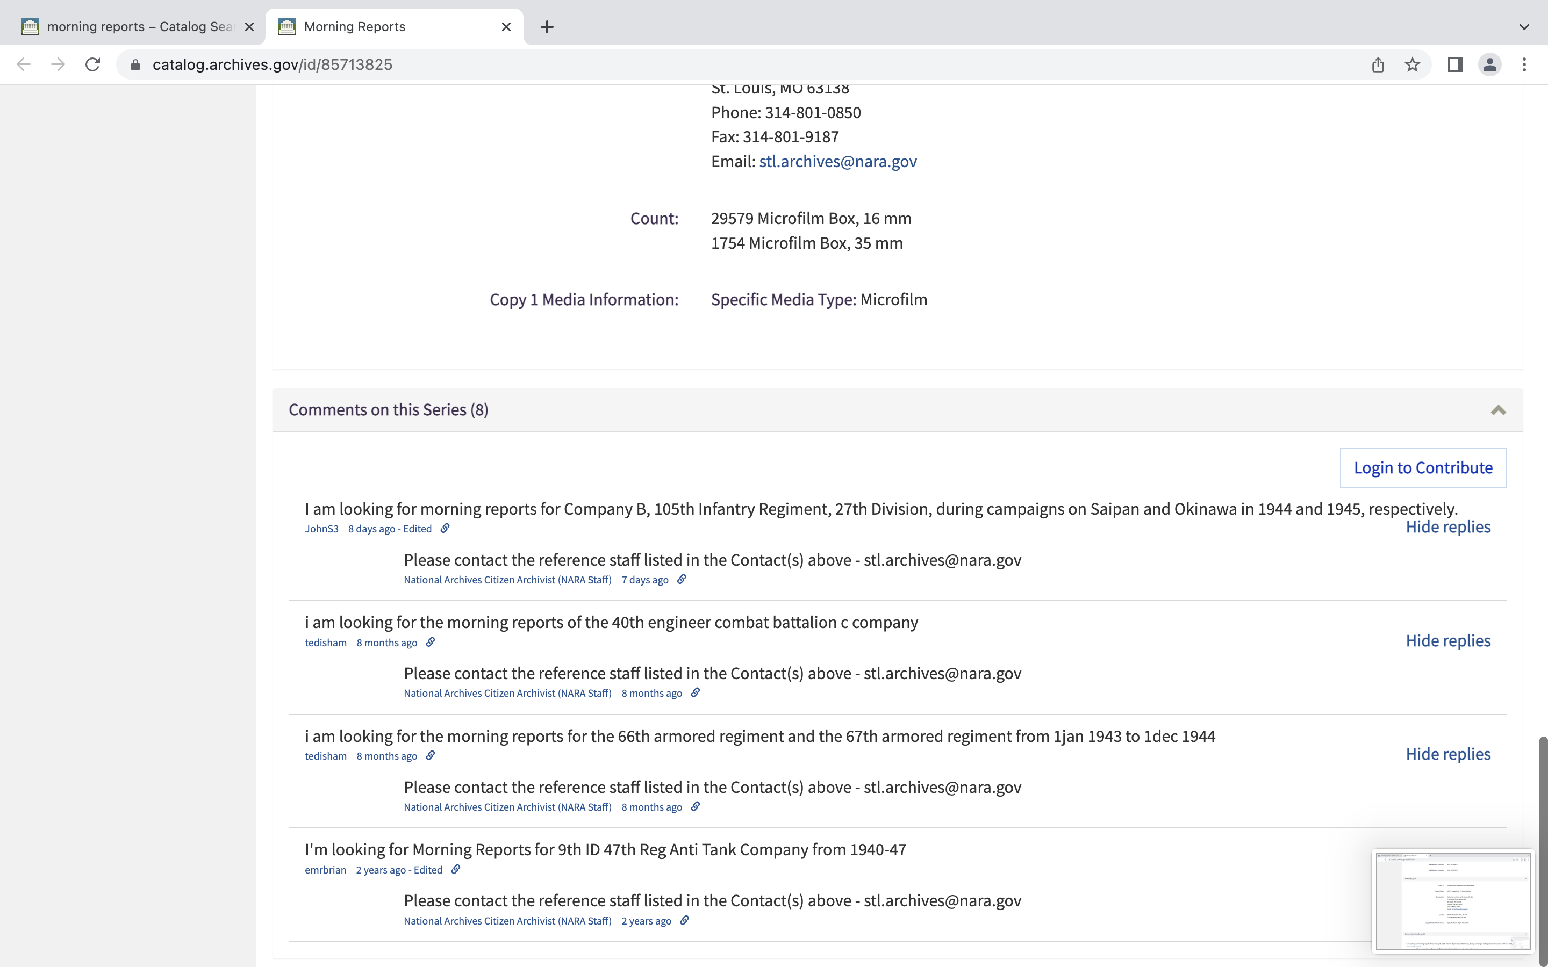The height and width of the screenshot is (967, 1548).
Task: Collapse the Comments on this Series section
Action: (x=1498, y=410)
